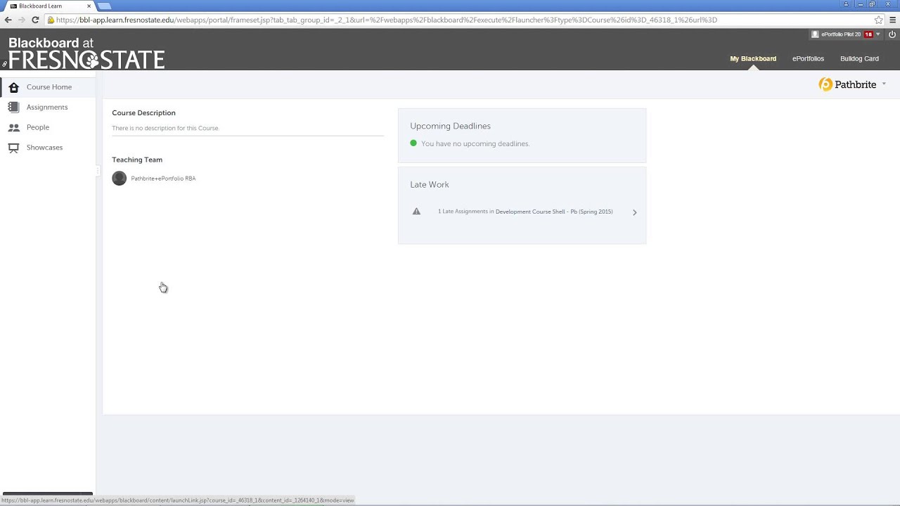The width and height of the screenshot is (900, 506).
Task: Click the Blackboard at Fresno State logo
Action: click(86, 53)
